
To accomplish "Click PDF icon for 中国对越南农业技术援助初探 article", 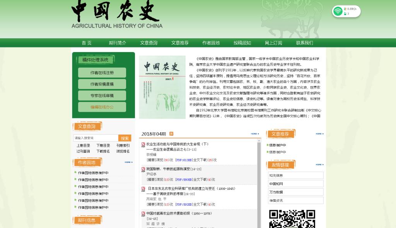I will (143, 214).
